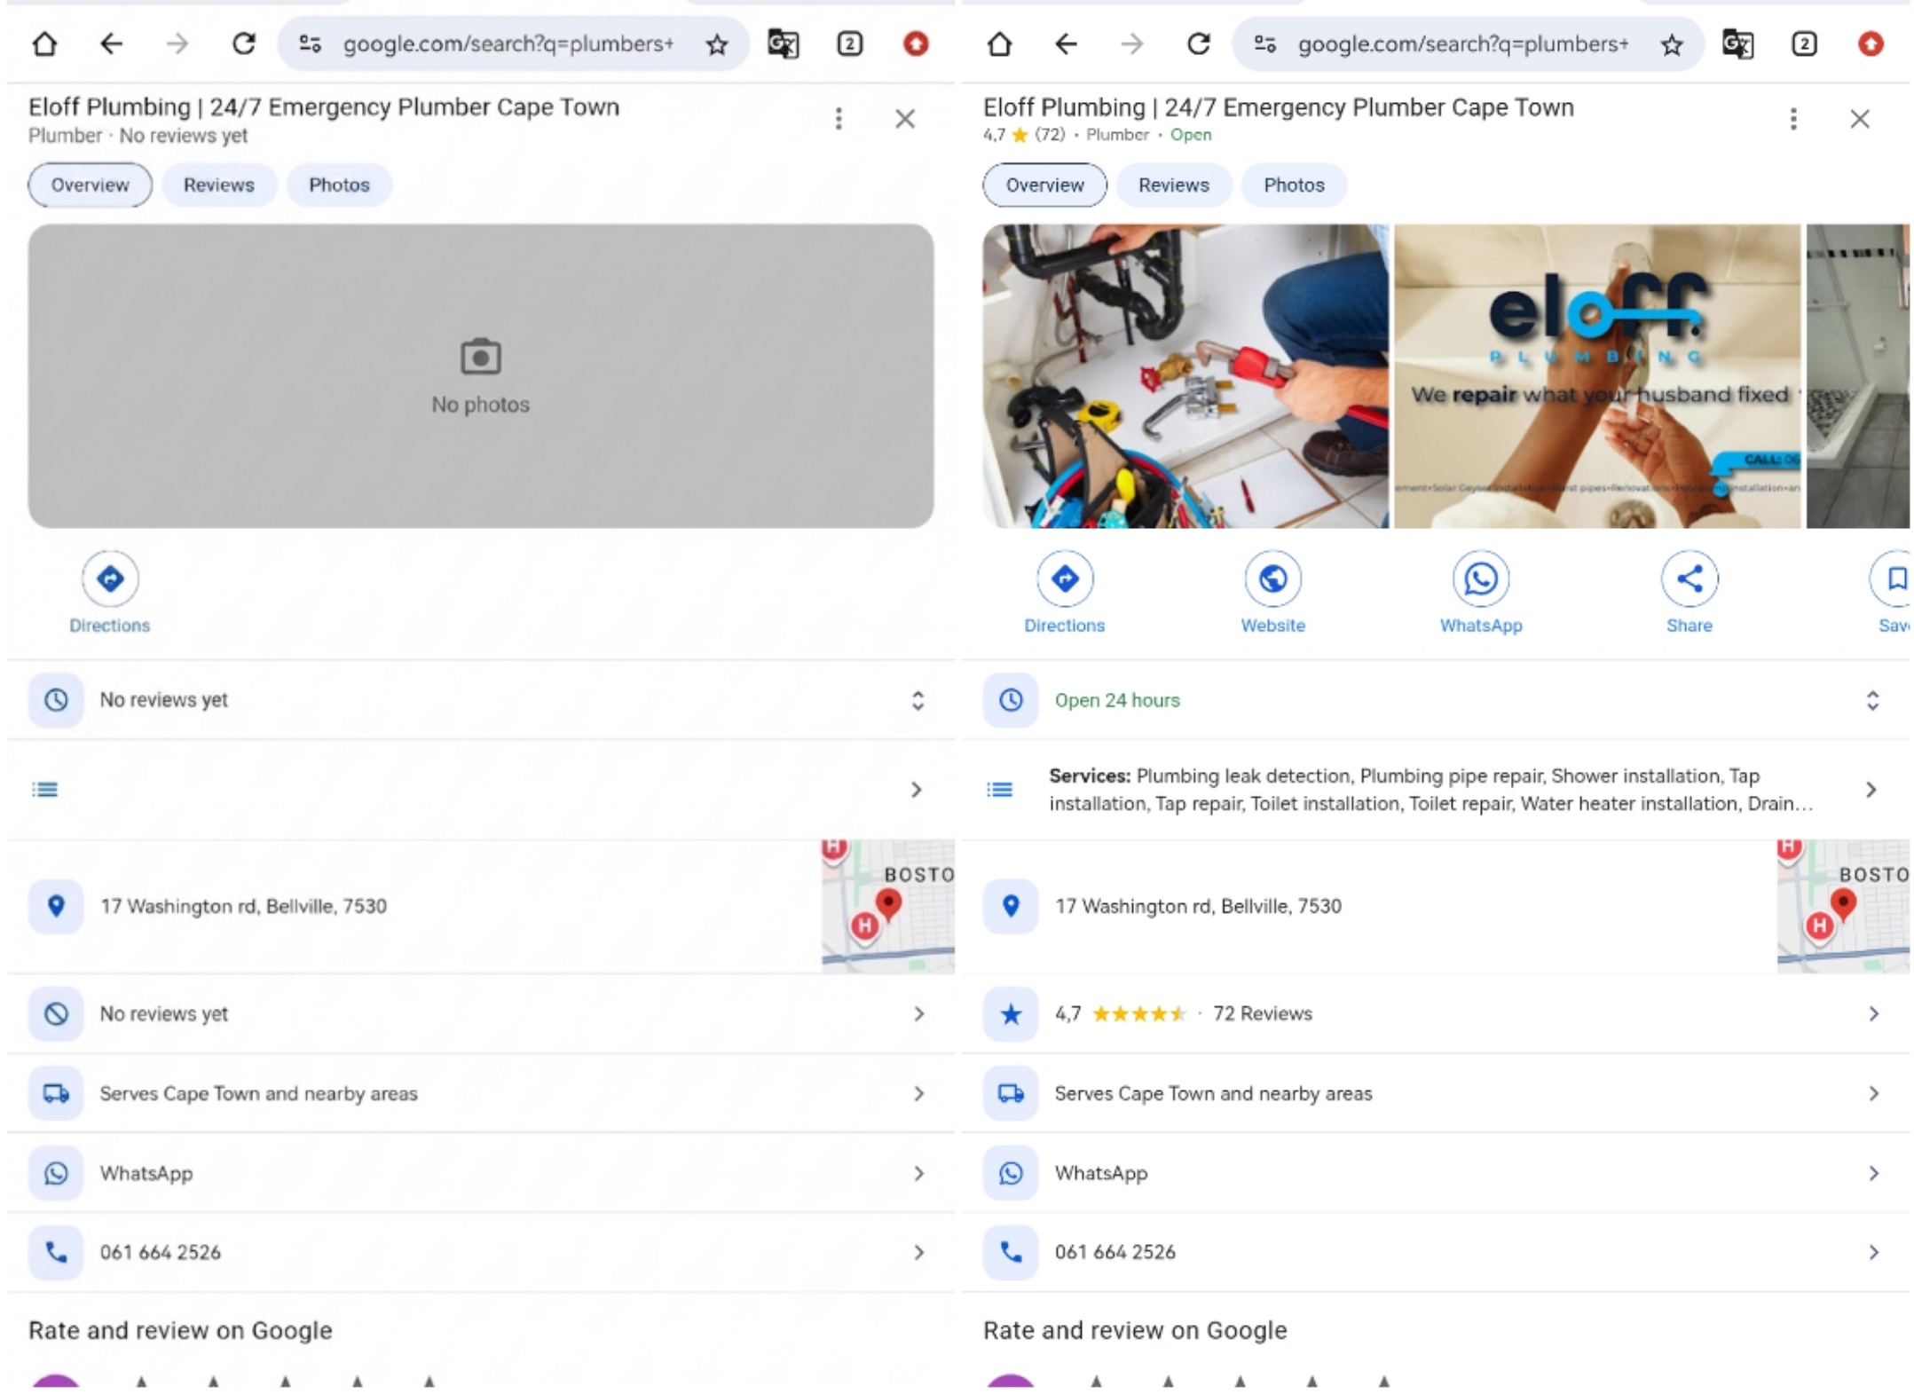Screen dimensions: 1914x1394
Task: Open the No reviews yet row with blocked icon
Action: 481,1013
